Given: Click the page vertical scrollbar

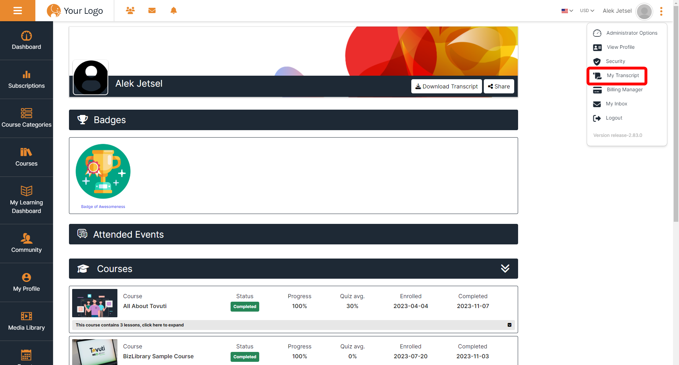Looking at the screenshot, I should coord(676,113).
